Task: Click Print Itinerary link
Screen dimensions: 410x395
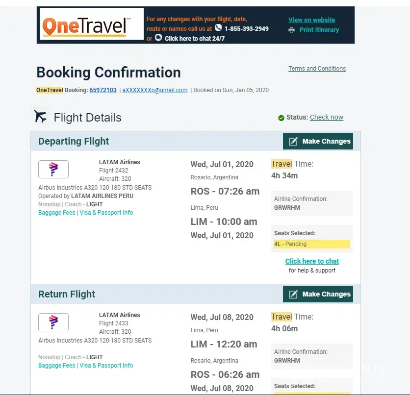Action: [319, 30]
